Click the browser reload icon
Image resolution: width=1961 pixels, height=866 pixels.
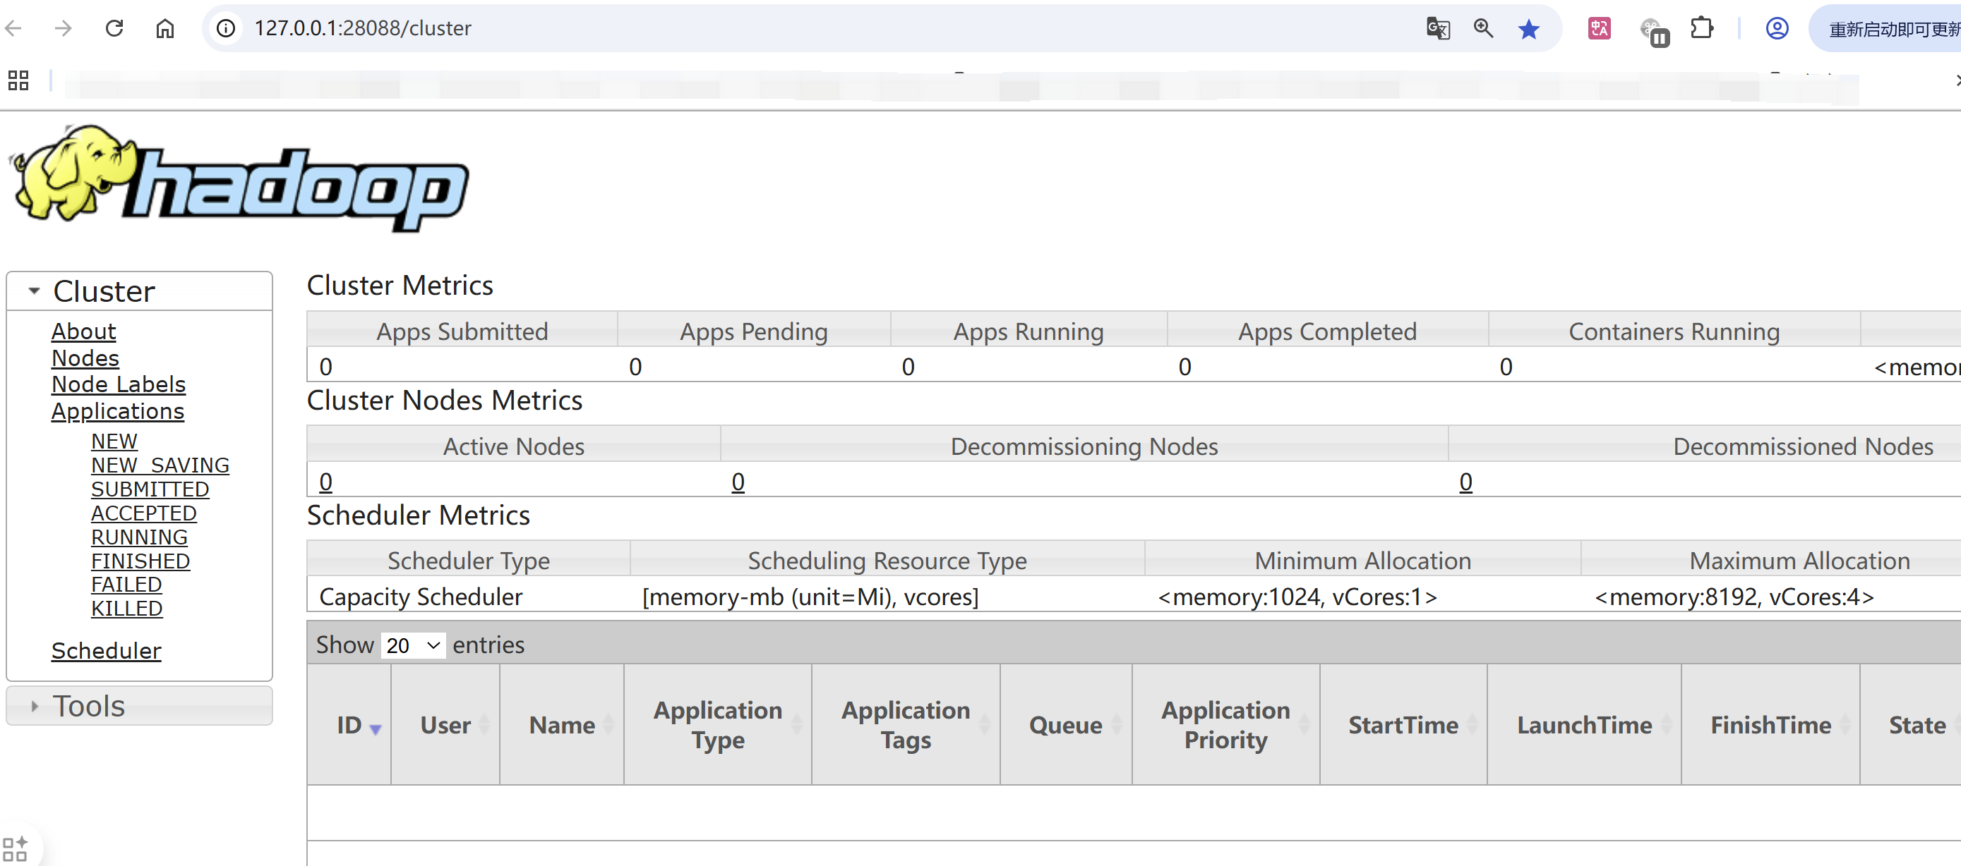[x=114, y=28]
